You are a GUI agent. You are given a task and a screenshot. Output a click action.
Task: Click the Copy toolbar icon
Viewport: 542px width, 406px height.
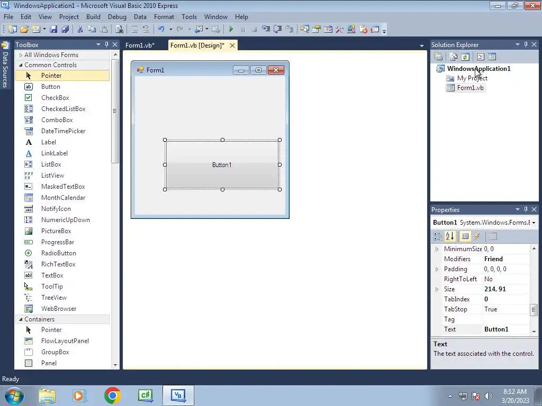tap(92, 30)
